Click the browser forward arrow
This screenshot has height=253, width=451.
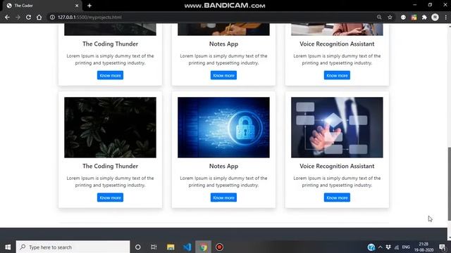18,17
